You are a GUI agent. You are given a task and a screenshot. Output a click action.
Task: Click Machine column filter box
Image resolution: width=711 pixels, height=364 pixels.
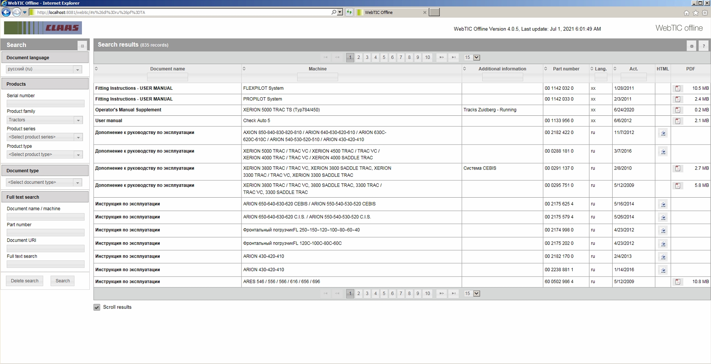[317, 77]
